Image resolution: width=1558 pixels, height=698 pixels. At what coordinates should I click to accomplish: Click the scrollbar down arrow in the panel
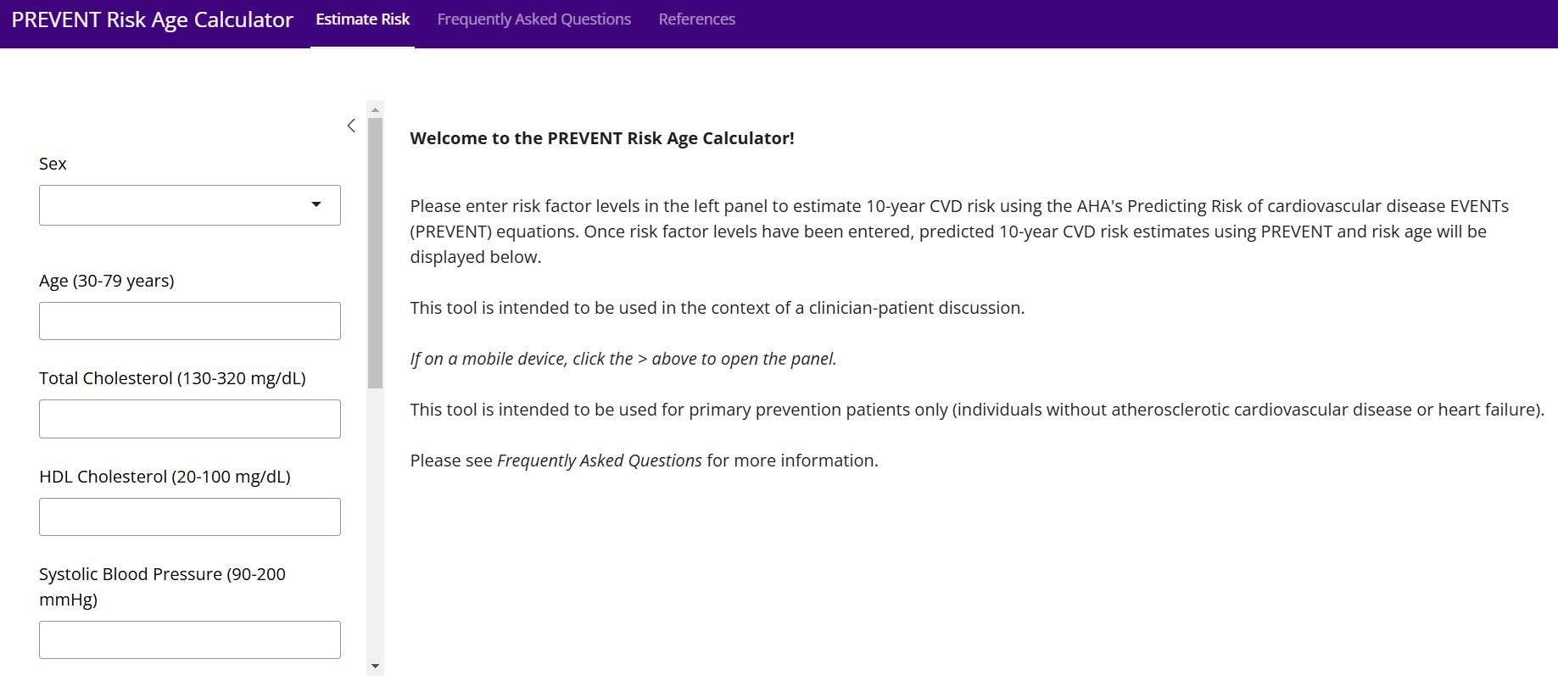click(375, 667)
